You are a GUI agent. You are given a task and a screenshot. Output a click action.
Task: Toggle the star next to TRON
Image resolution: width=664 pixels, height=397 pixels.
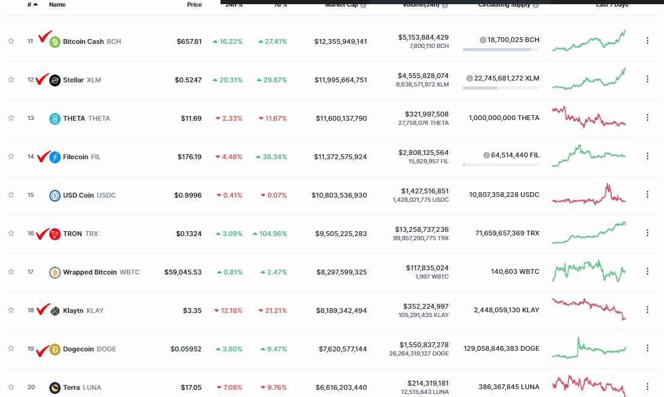pos(11,233)
